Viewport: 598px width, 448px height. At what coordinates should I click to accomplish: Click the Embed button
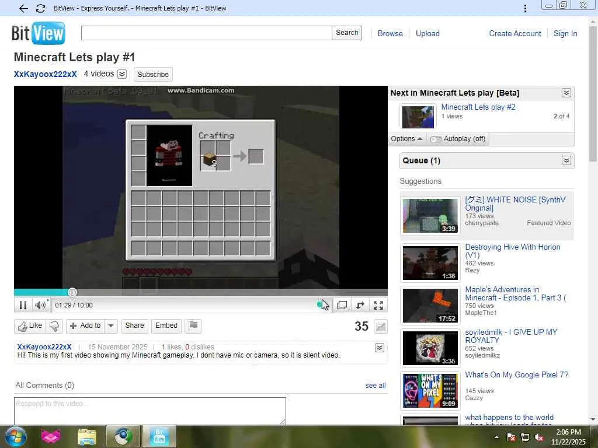[x=166, y=326]
